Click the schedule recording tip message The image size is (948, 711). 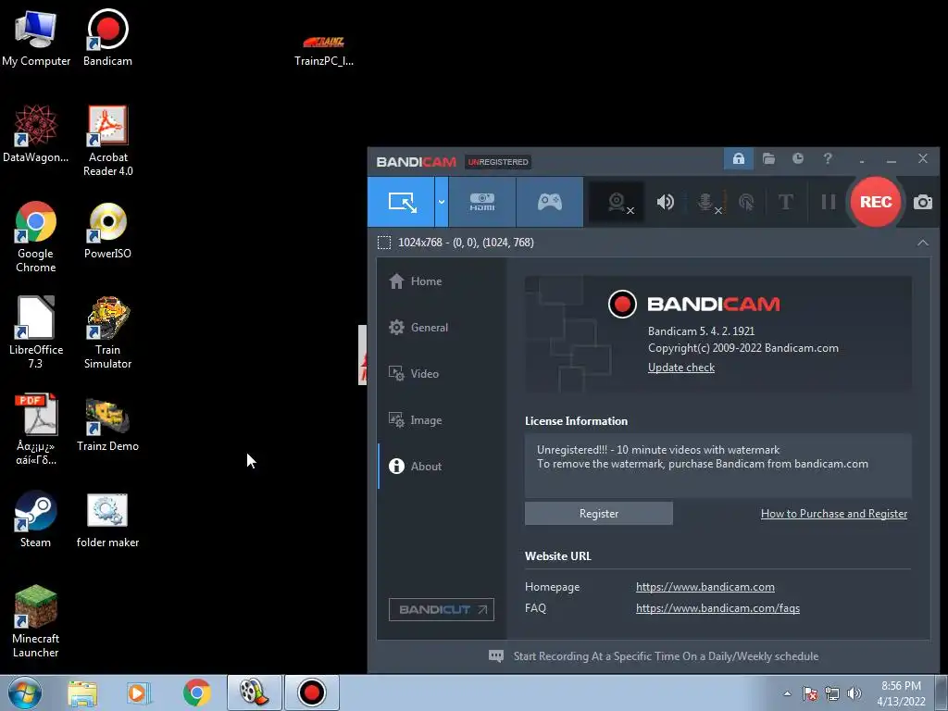coord(654,656)
